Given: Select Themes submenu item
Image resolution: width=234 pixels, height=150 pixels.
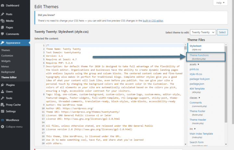Looking at the screenshot, I should [x=6, y=50].
